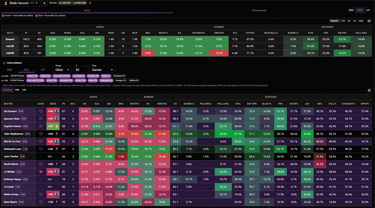Select the 2025 season tab at top right
375x208 pixels.
click(351, 10)
